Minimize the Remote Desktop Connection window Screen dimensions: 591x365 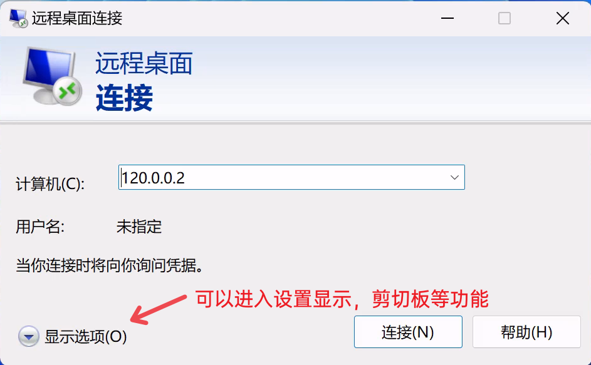(x=447, y=18)
